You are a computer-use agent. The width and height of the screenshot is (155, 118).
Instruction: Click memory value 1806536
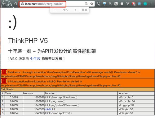pos(39,97)
